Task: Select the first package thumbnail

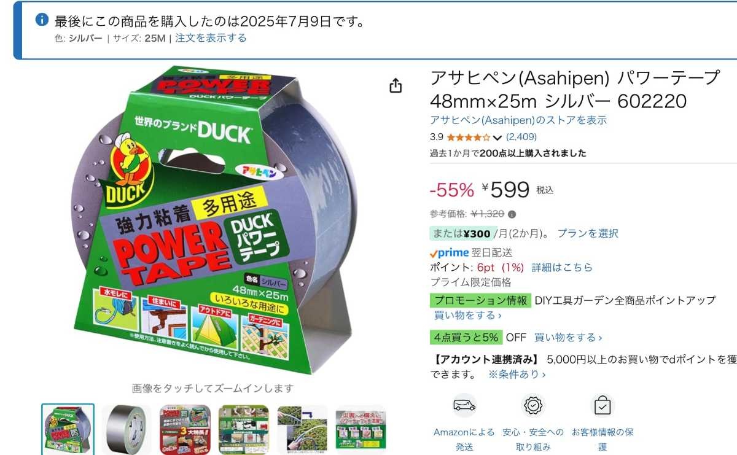Action: point(68,429)
